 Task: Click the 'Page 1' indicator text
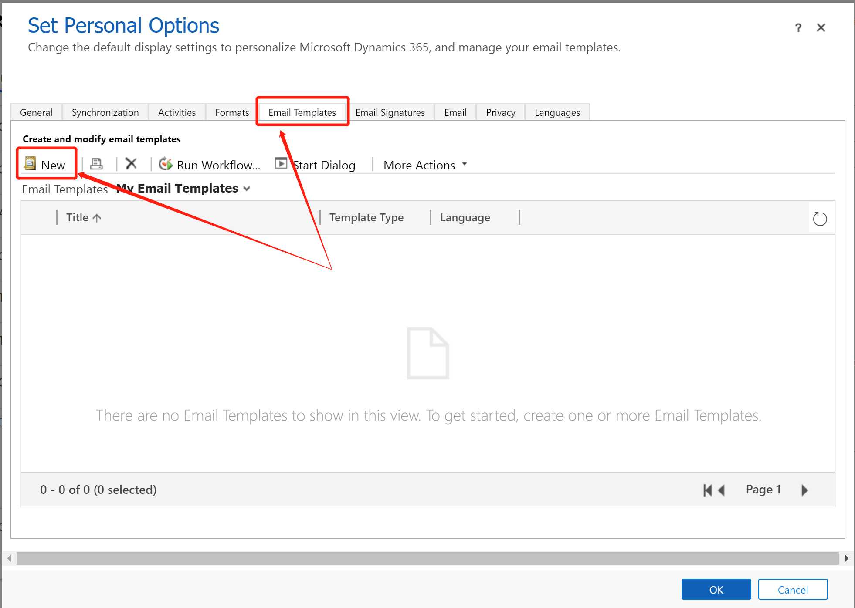[x=763, y=490]
